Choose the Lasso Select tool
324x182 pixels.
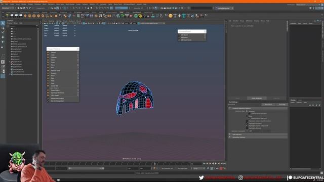(3, 28)
